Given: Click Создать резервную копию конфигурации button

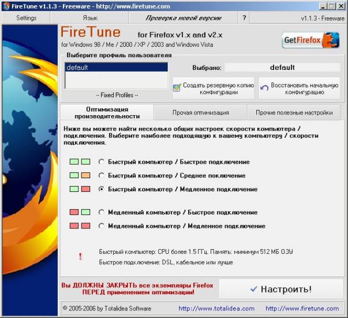Looking at the screenshot, I should (214, 88).
